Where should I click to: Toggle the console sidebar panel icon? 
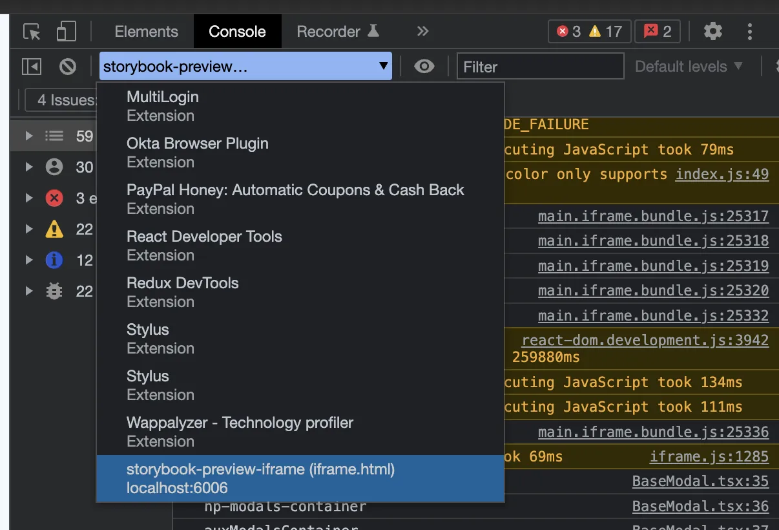coord(32,67)
